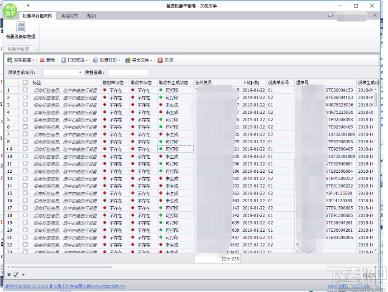Check the checkbox in row 1

coord(25,90)
